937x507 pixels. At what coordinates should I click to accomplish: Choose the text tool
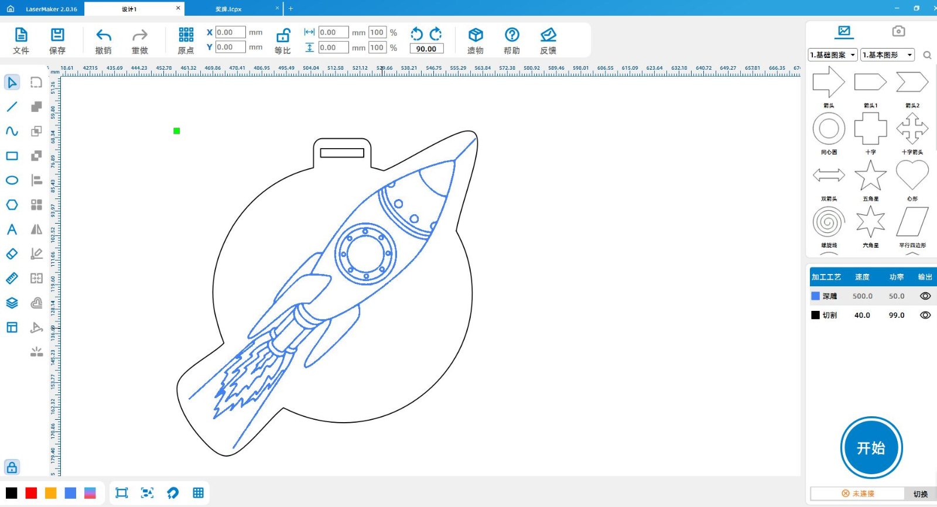12,229
